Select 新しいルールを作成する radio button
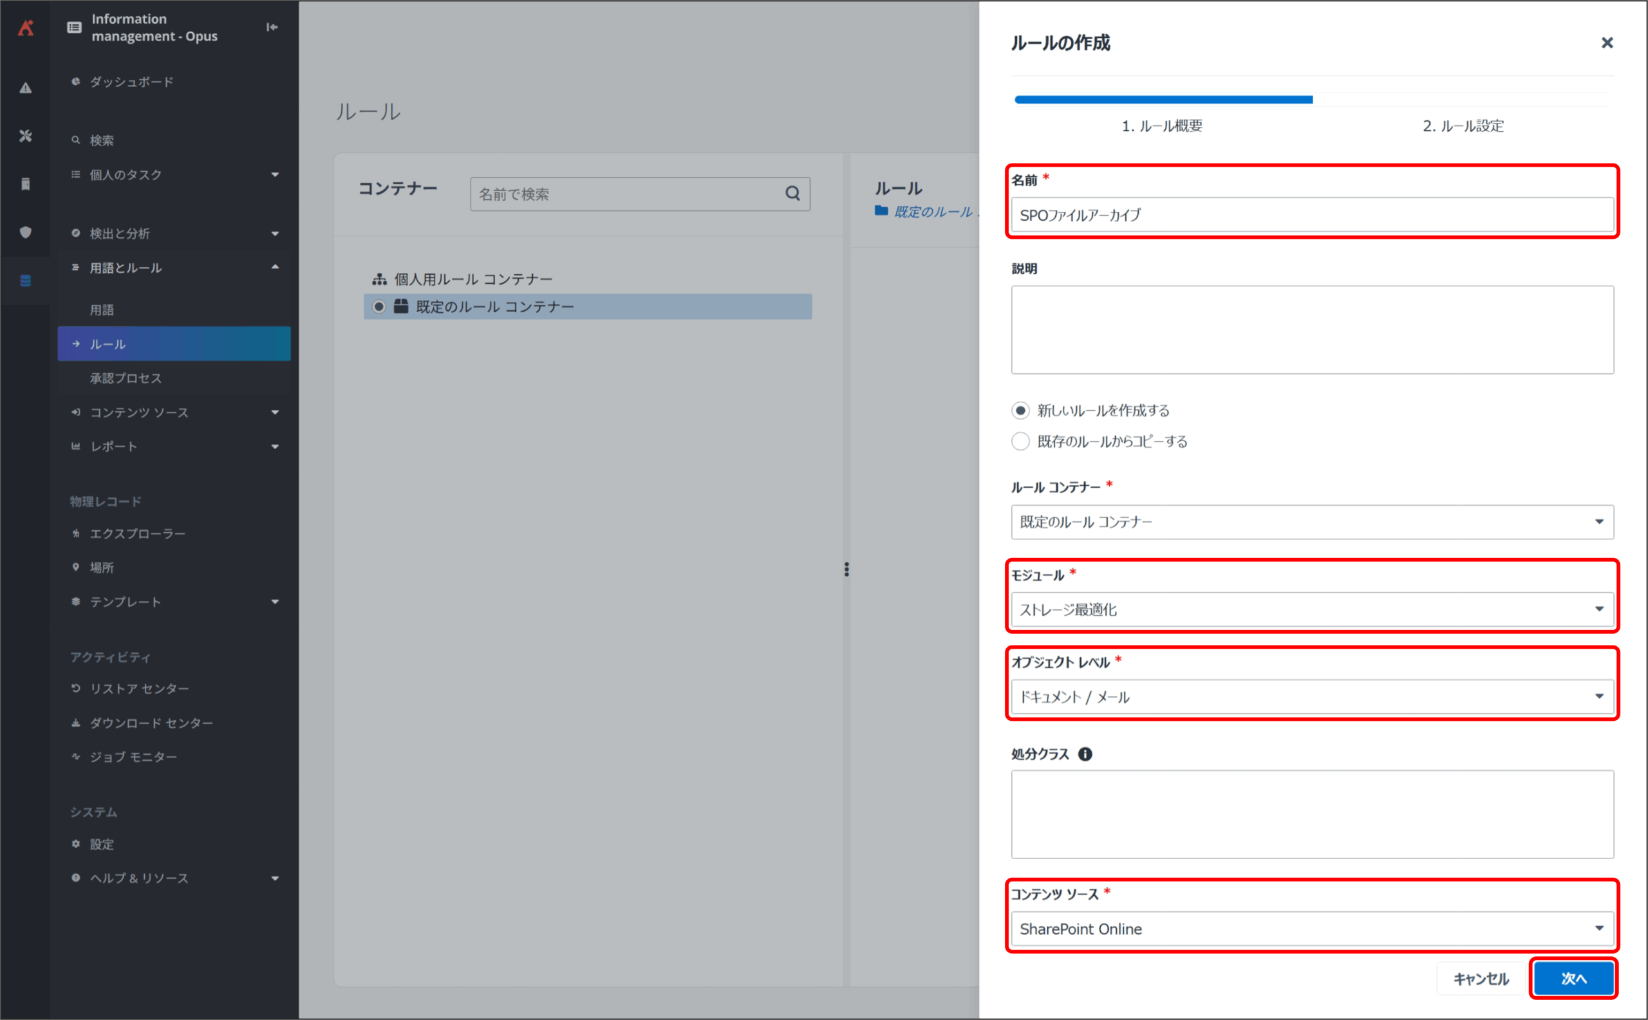The width and height of the screenshot is (1648, 1020). pyautogui.click(x=1020, y=410)
